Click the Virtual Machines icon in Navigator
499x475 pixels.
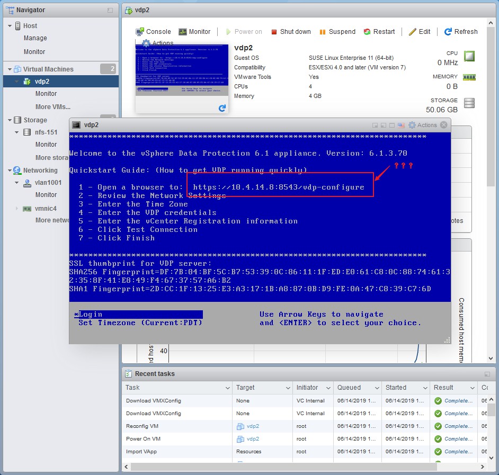pos(18,69)
